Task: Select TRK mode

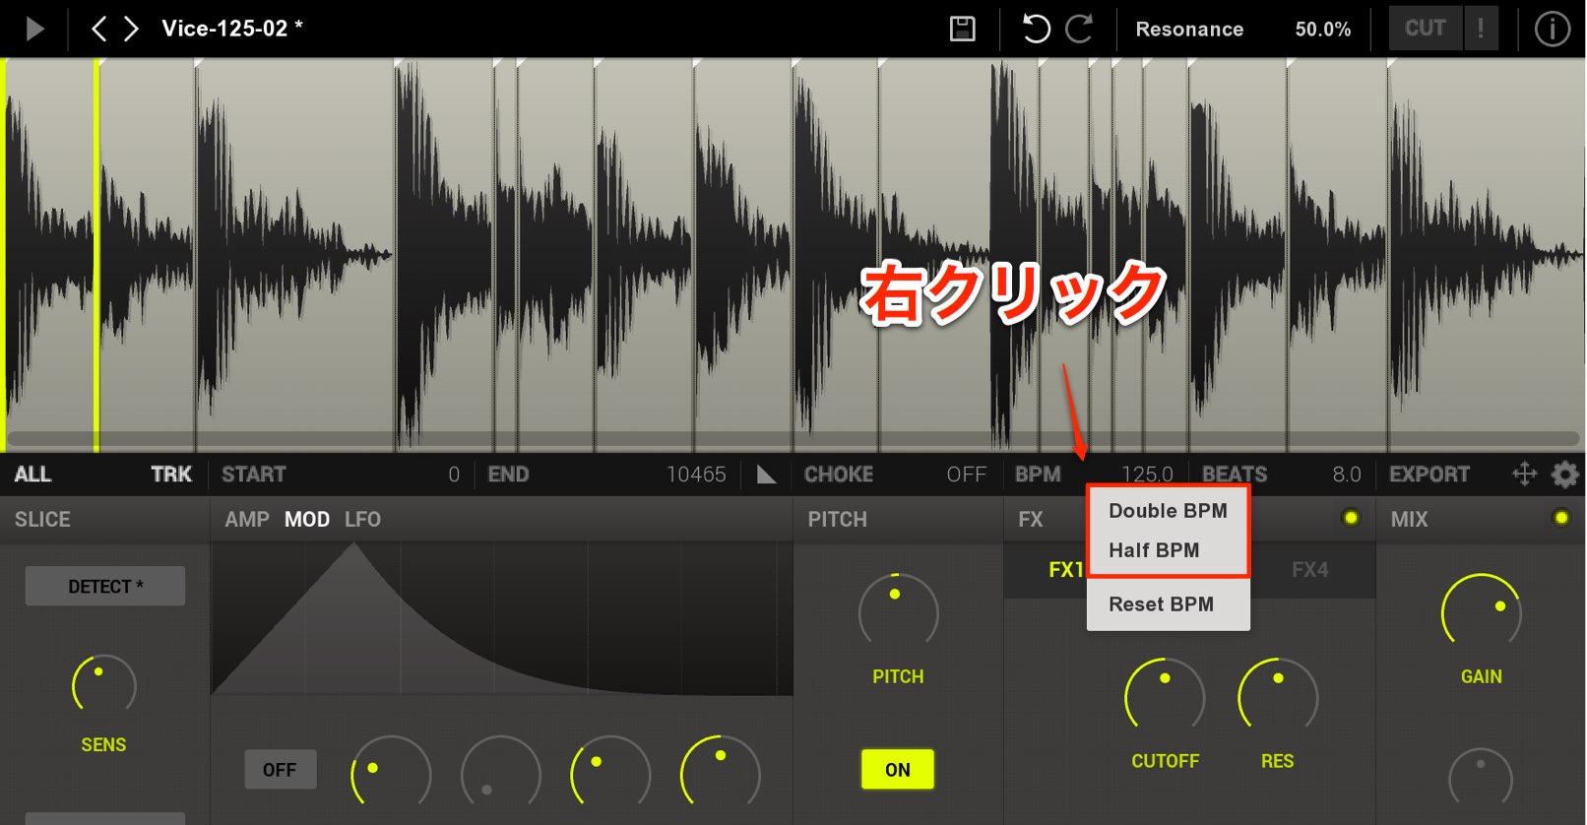Action: click(171, 475)
